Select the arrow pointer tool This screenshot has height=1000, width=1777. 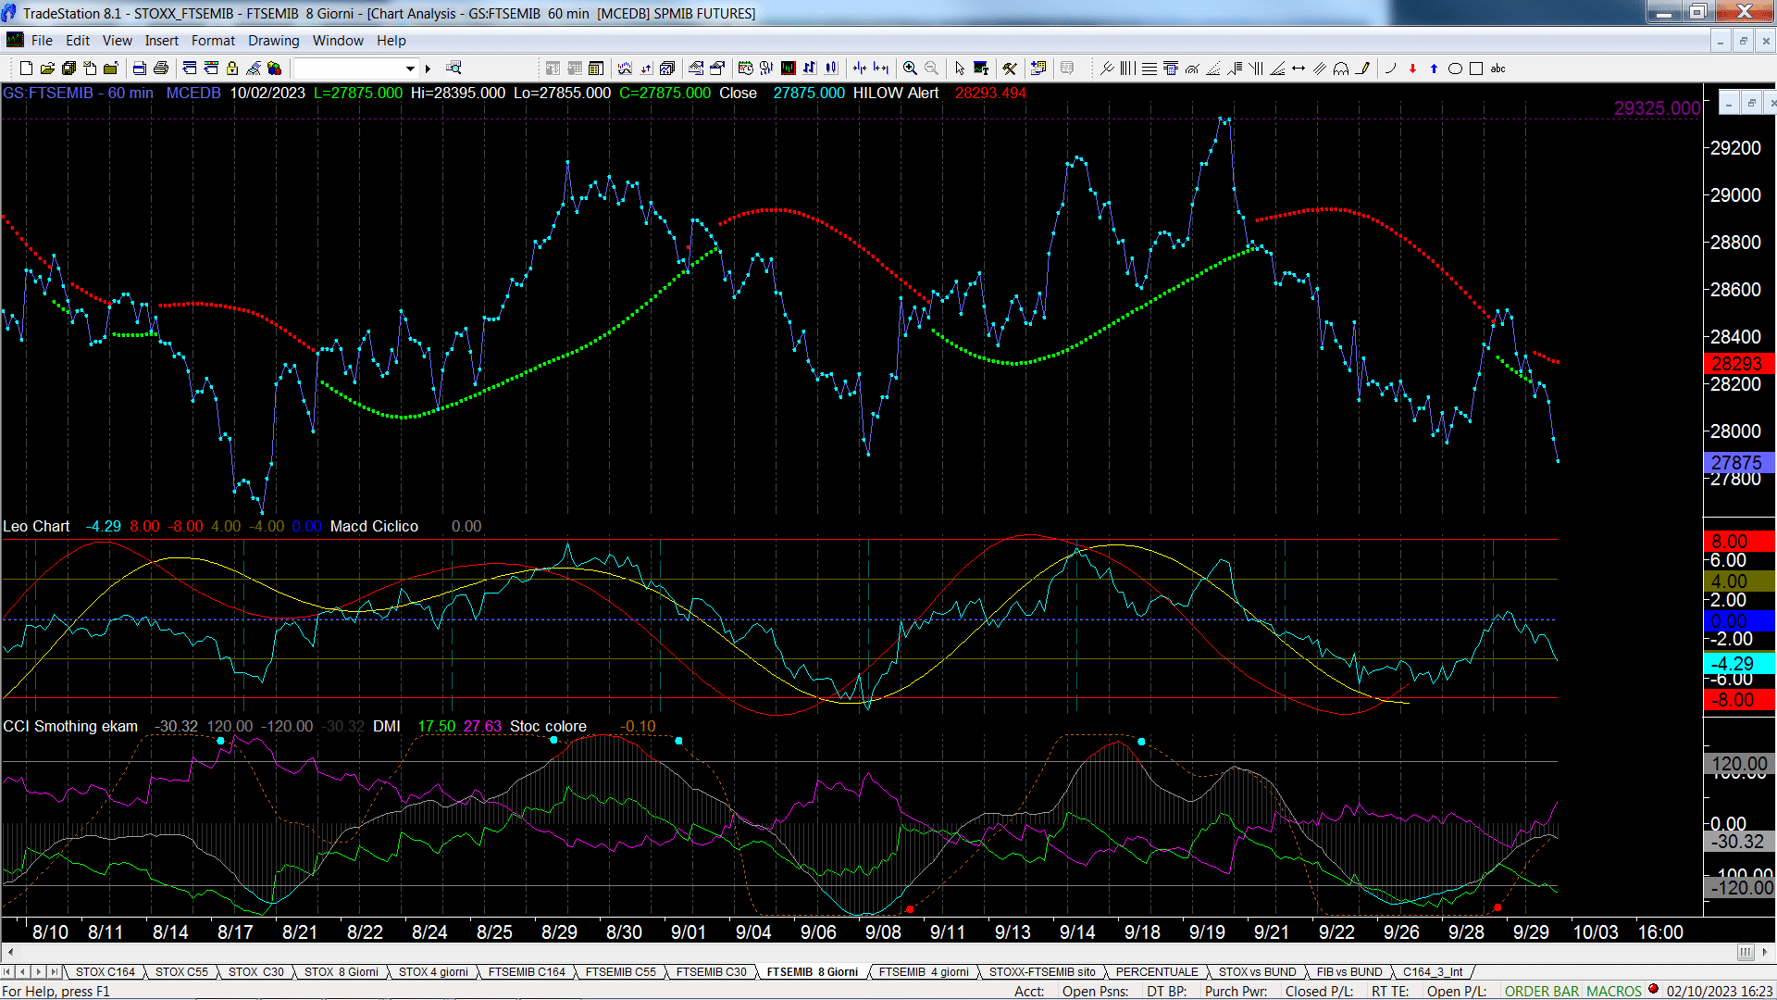coord(960,69)
